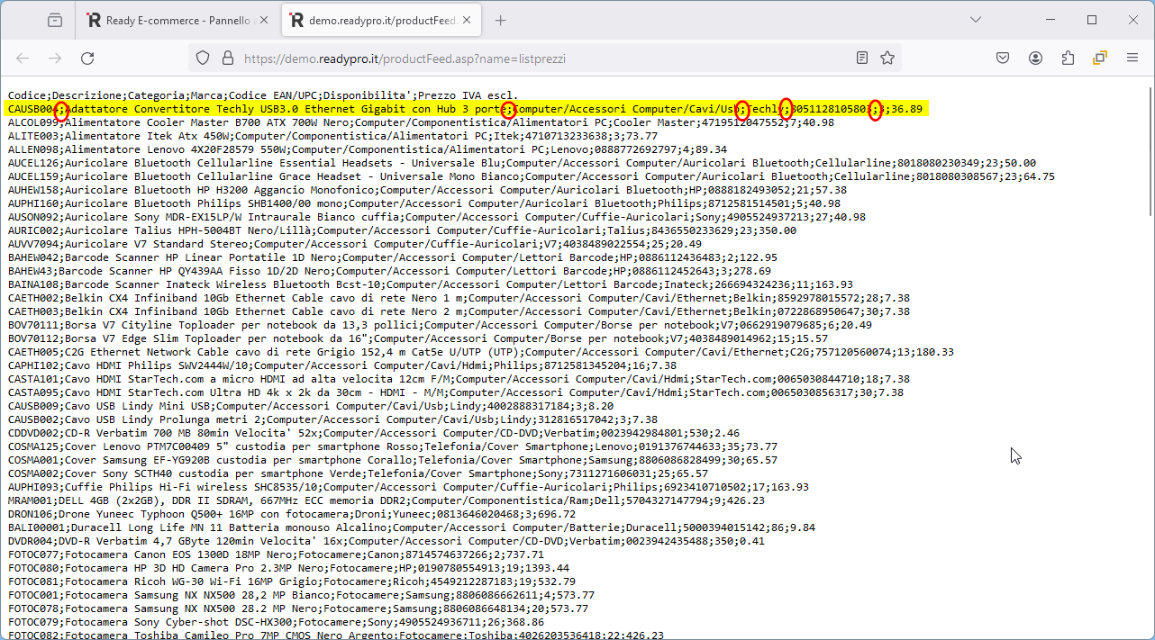Select the demo.readypro.it/productFeed tab
Screen dimensions: 1155x640
[x=382, y=20]
